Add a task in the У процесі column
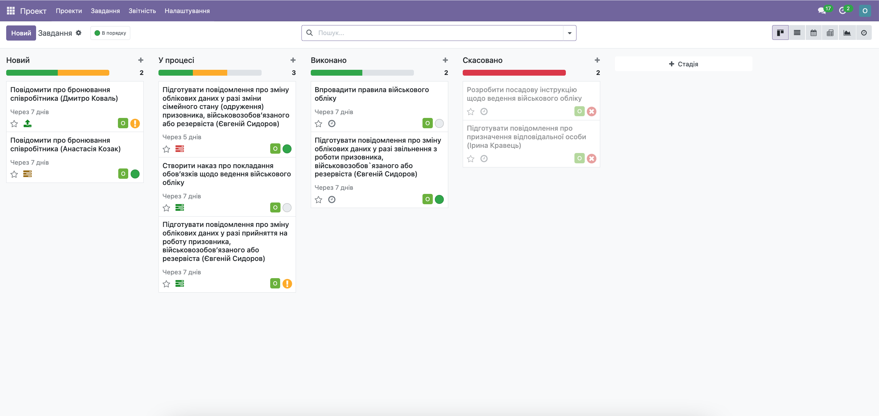This screenshot has height=416, width=879. click(293, 60)
